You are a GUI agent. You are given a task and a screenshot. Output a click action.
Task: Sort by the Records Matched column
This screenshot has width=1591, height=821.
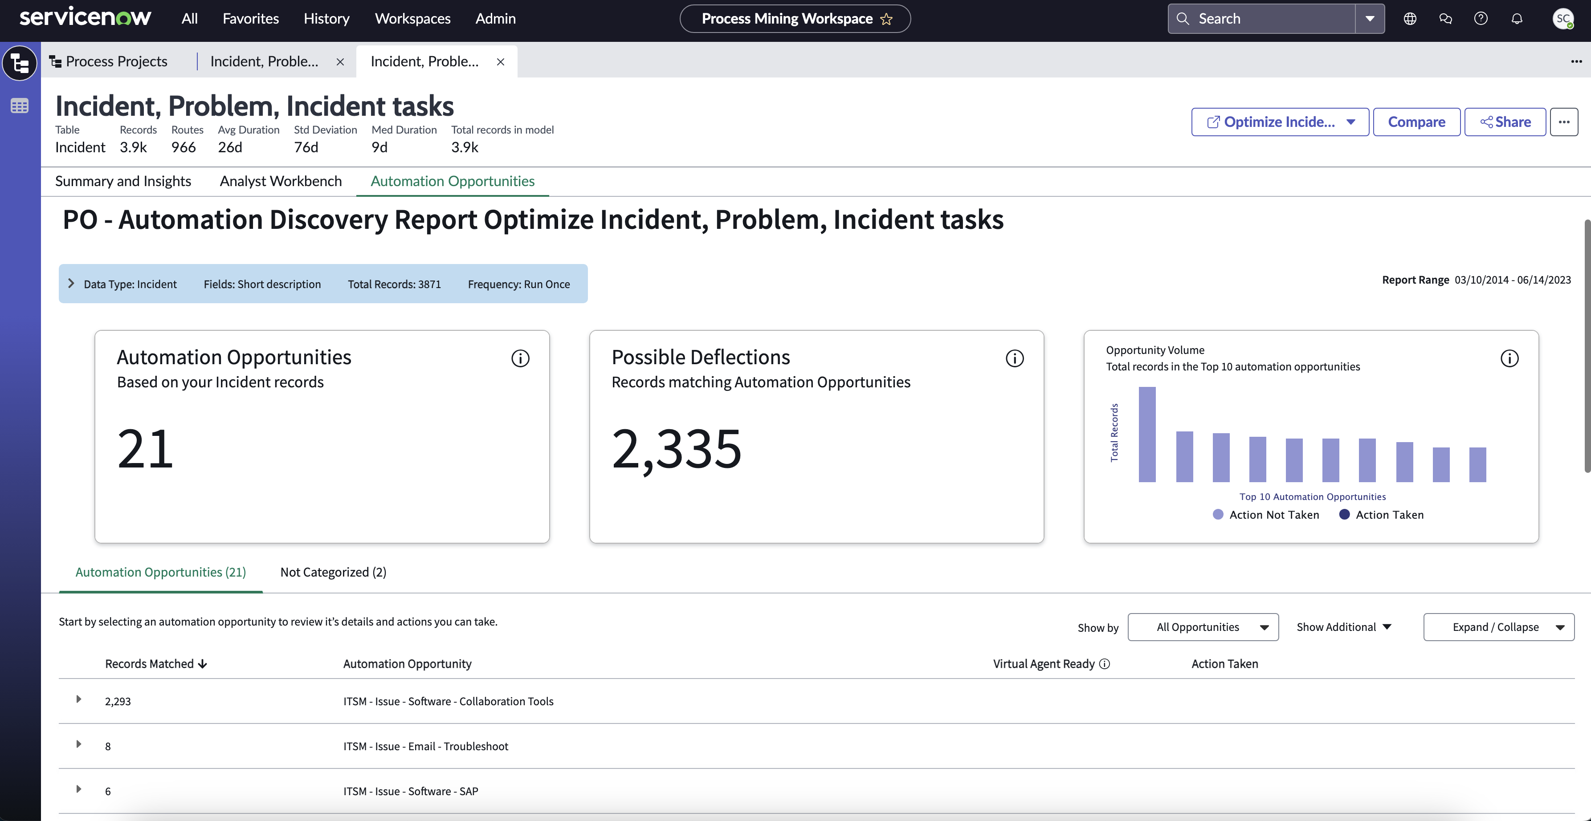click(155, 663)
